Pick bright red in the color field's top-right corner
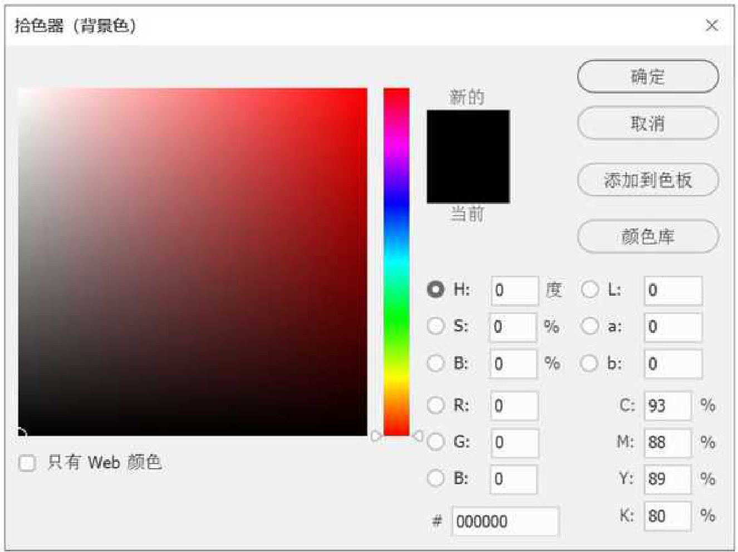 click(x=362, y=93)
